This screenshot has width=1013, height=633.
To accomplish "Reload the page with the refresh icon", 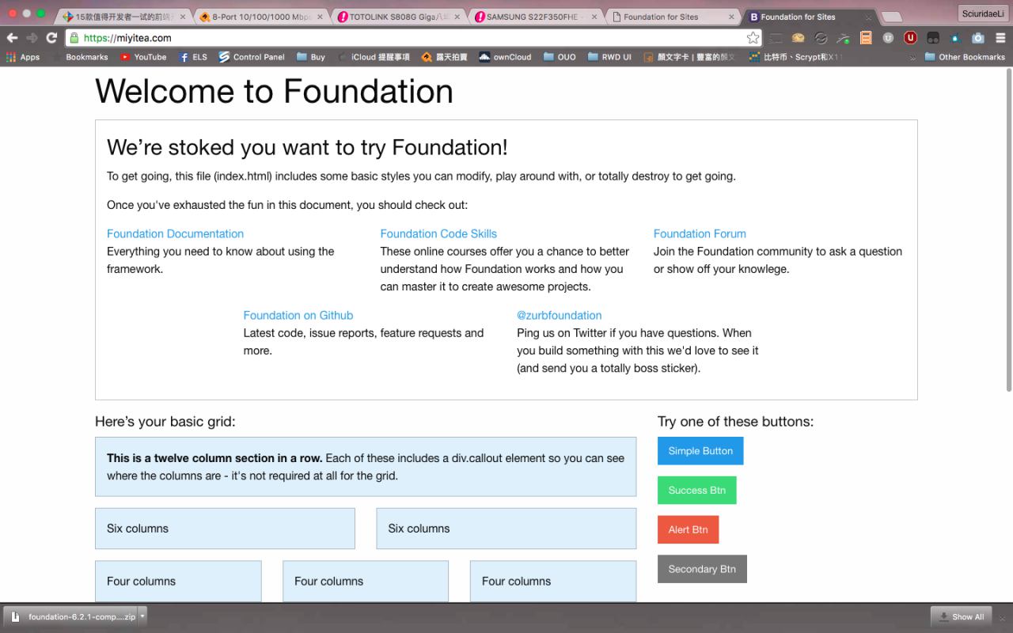I will click(x=51, y=37).
